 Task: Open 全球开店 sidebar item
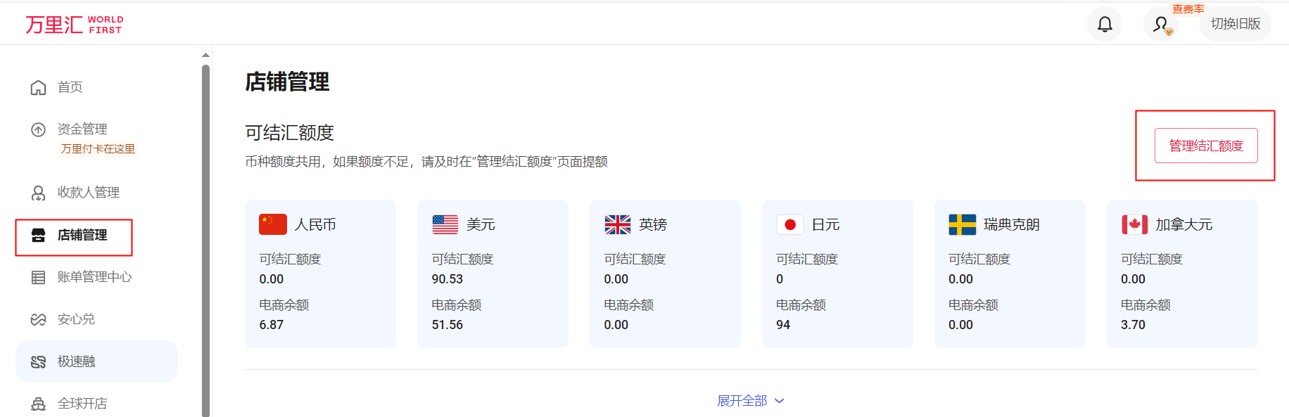click(82, 404)
